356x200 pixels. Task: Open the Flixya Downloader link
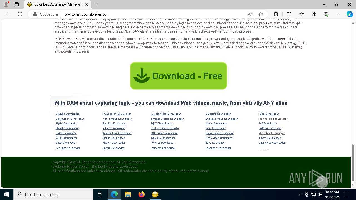pos(270,138)
